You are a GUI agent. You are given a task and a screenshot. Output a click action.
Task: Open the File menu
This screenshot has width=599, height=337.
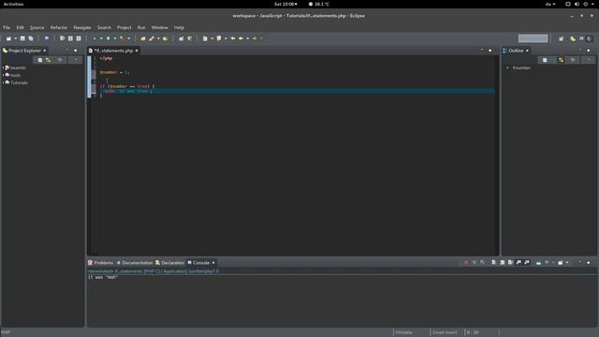point(7,27)
